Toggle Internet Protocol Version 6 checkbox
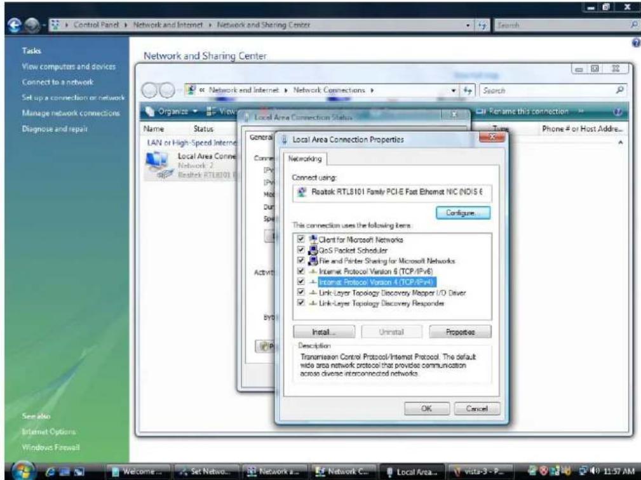 (301, 271)
